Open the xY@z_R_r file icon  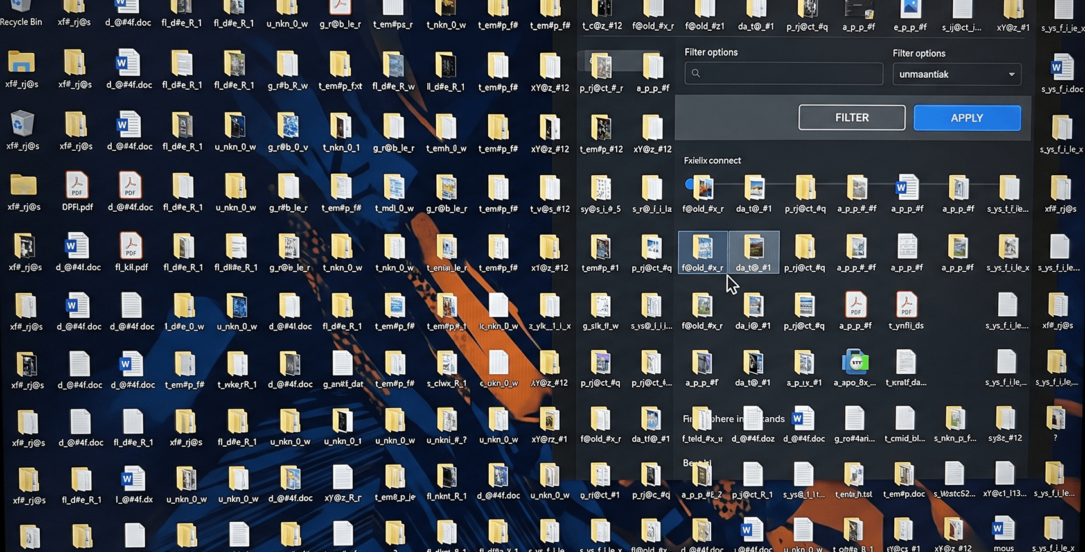point(342,478)
